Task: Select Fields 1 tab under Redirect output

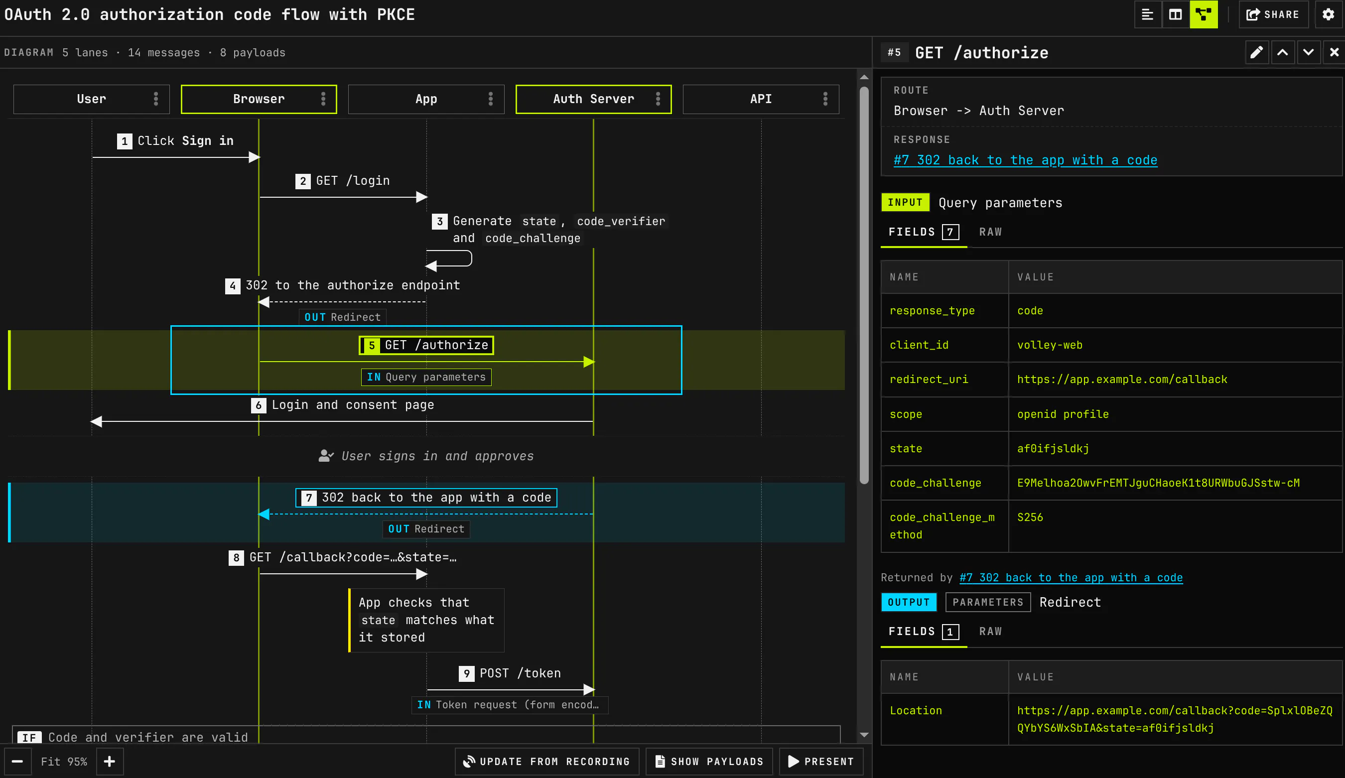Action: coord(924,632)
